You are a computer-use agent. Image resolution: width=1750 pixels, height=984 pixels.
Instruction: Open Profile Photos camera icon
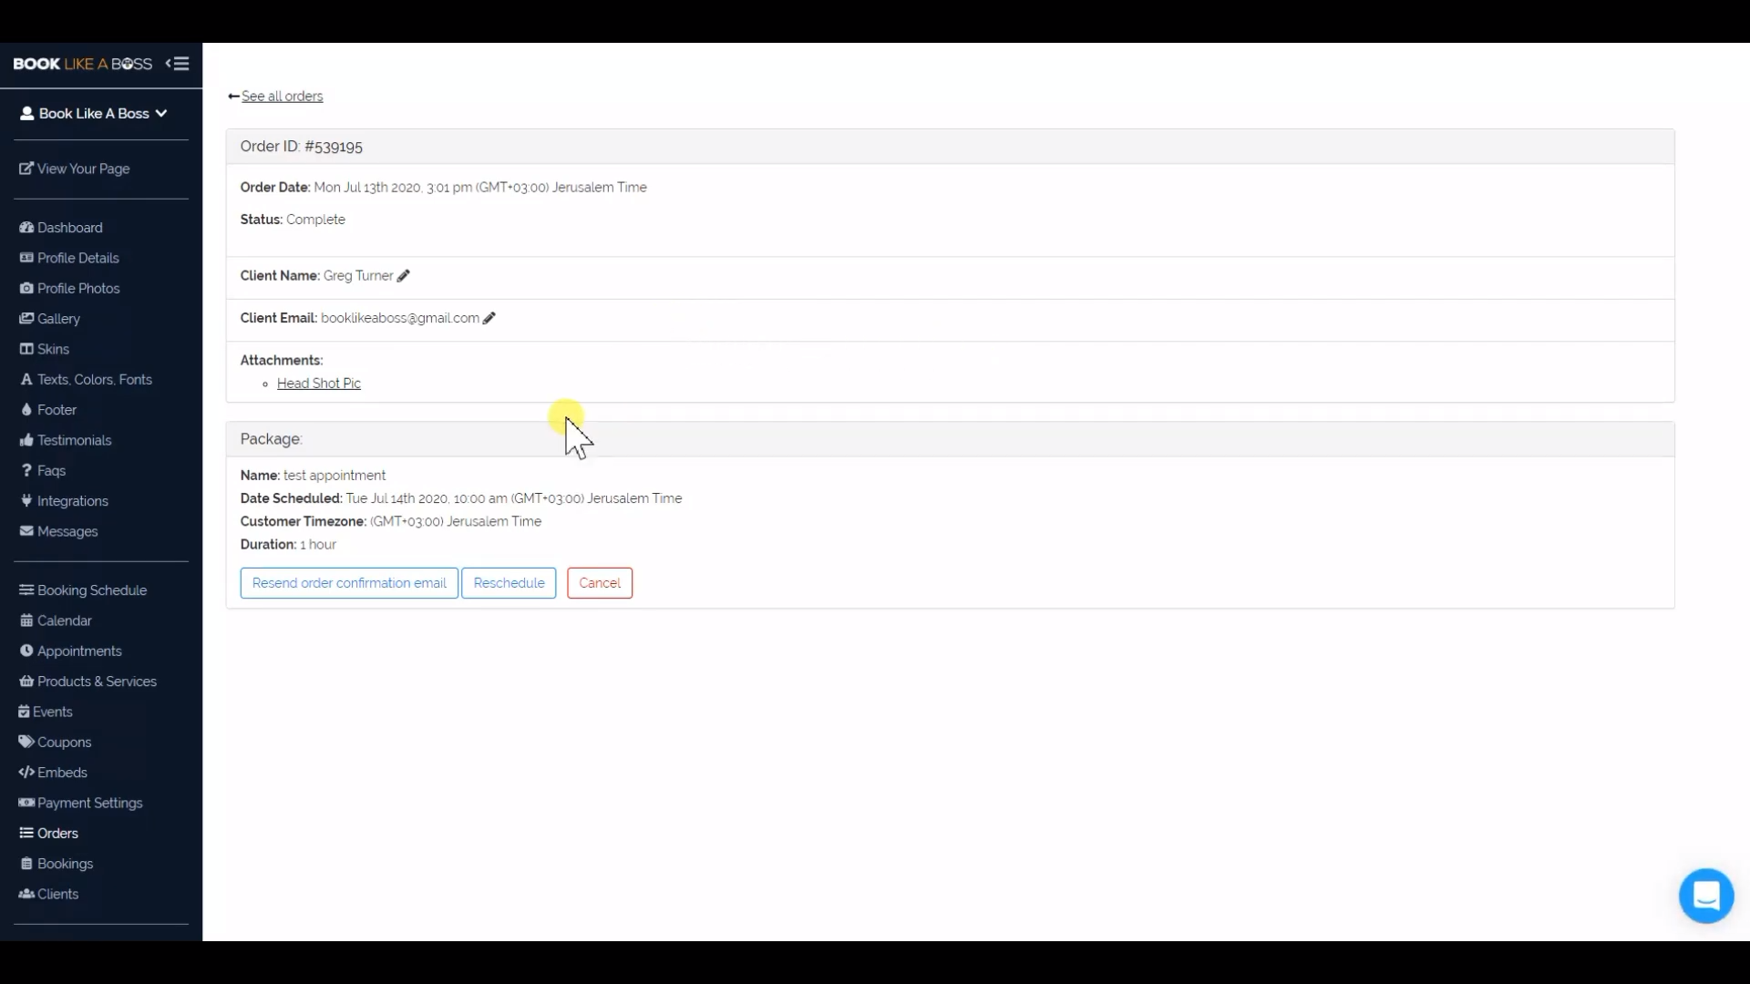(26, 288)
